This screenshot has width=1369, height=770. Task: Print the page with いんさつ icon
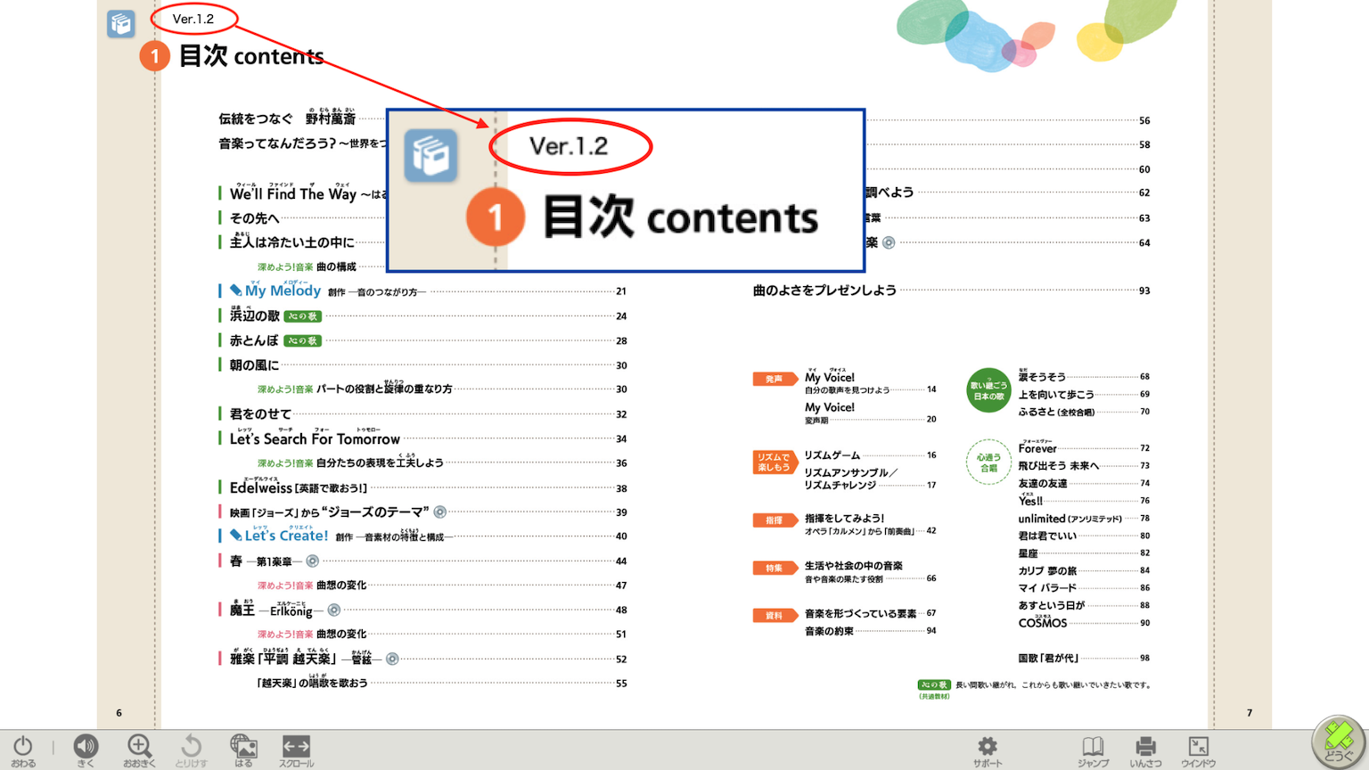tap(1145, 749)
